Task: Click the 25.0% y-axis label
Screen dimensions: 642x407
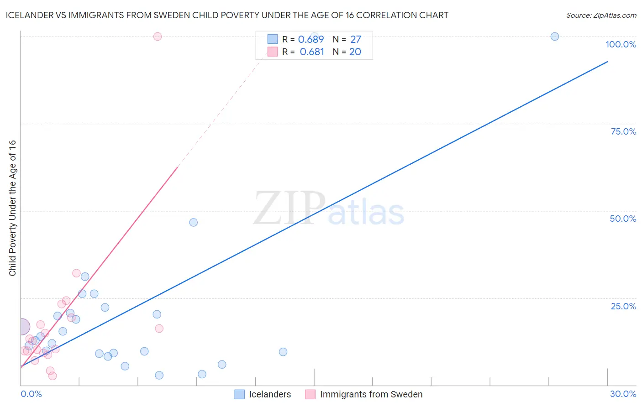Action: click(x=623, y=306)
